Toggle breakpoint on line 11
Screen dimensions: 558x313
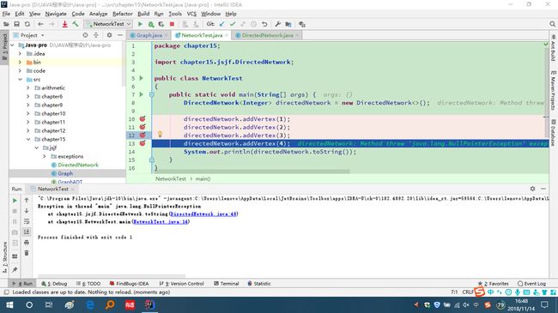(x=143, y=127)
